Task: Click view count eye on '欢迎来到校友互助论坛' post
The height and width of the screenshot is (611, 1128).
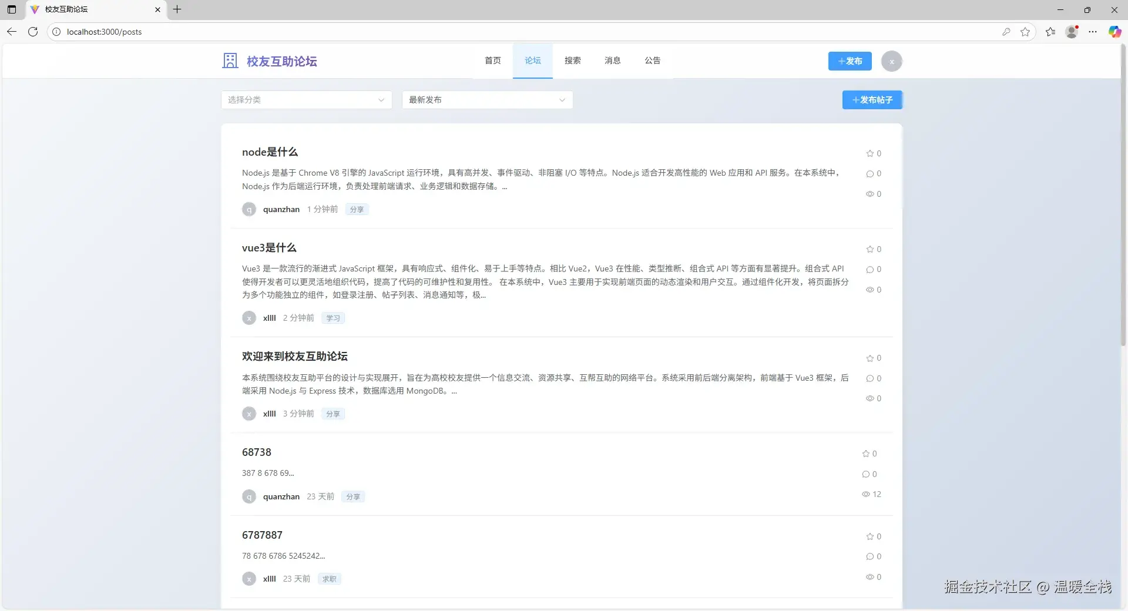Action: (x=870, y=398)
